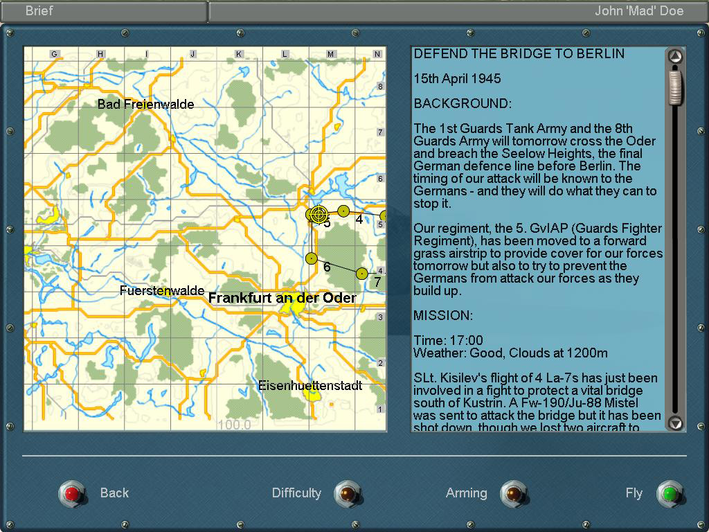The height and width of the screenshot is (532, 709).
Task: Click map row label 7
Action: [x=380, y=132]
